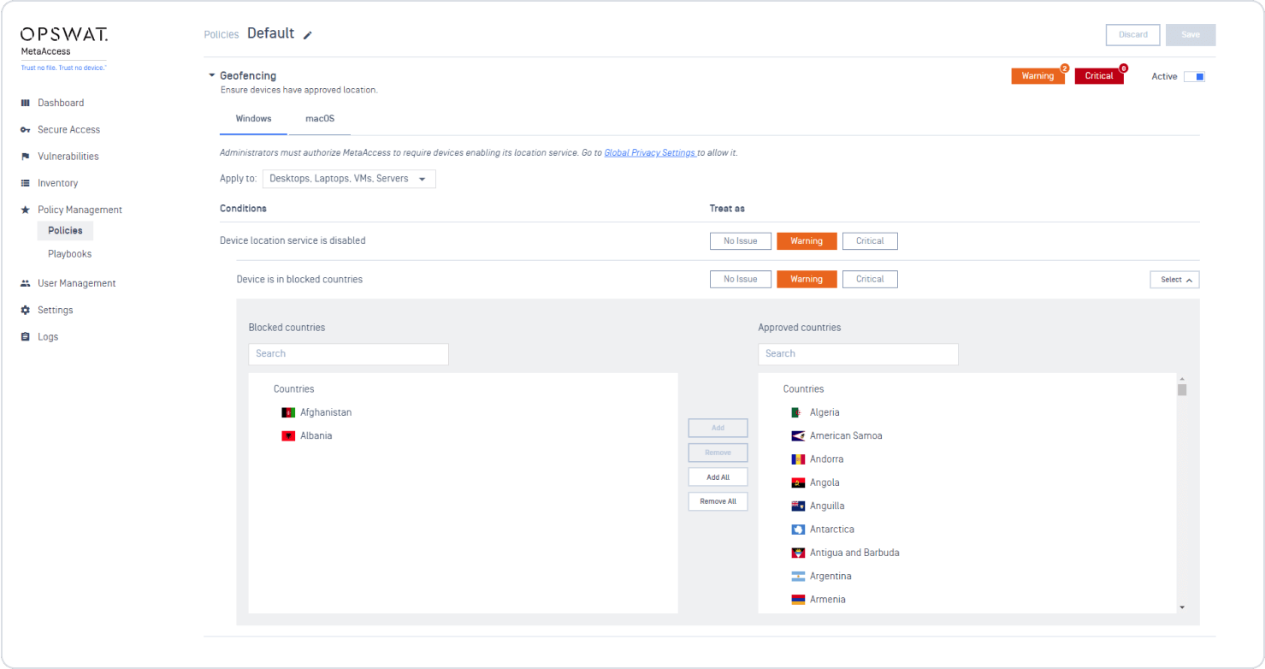The height and width of the screenshot is (669, 1265).
Task: Click the Albania flag icon
Action: point(288,435)
